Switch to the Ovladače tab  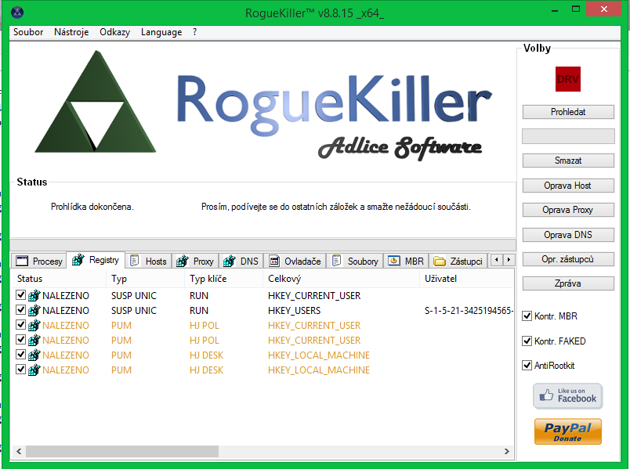point(295,262)
